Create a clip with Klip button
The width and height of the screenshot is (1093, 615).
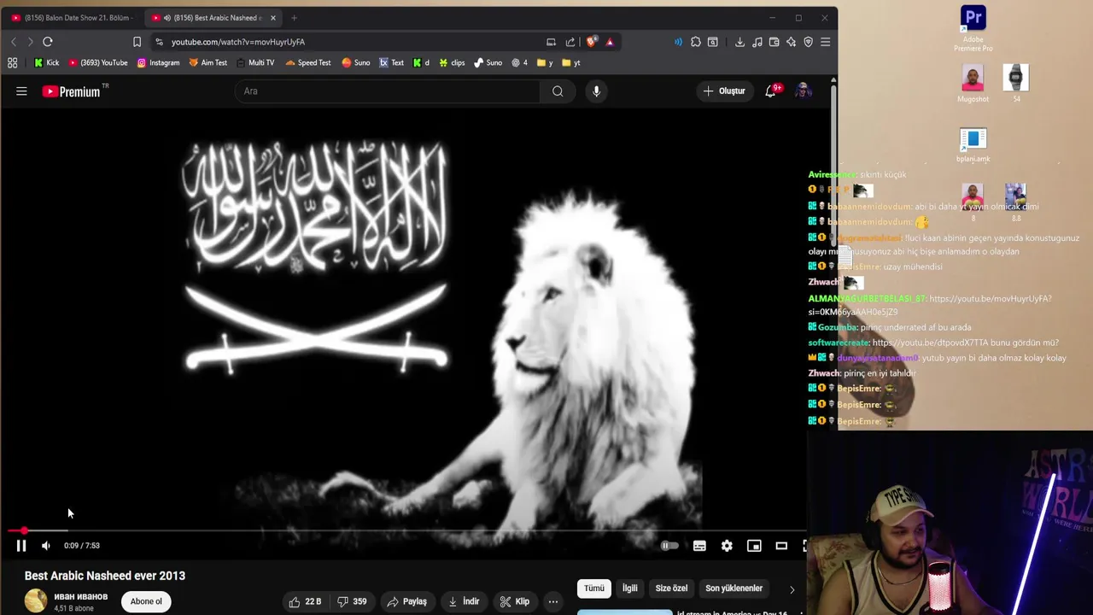[515, 601]
